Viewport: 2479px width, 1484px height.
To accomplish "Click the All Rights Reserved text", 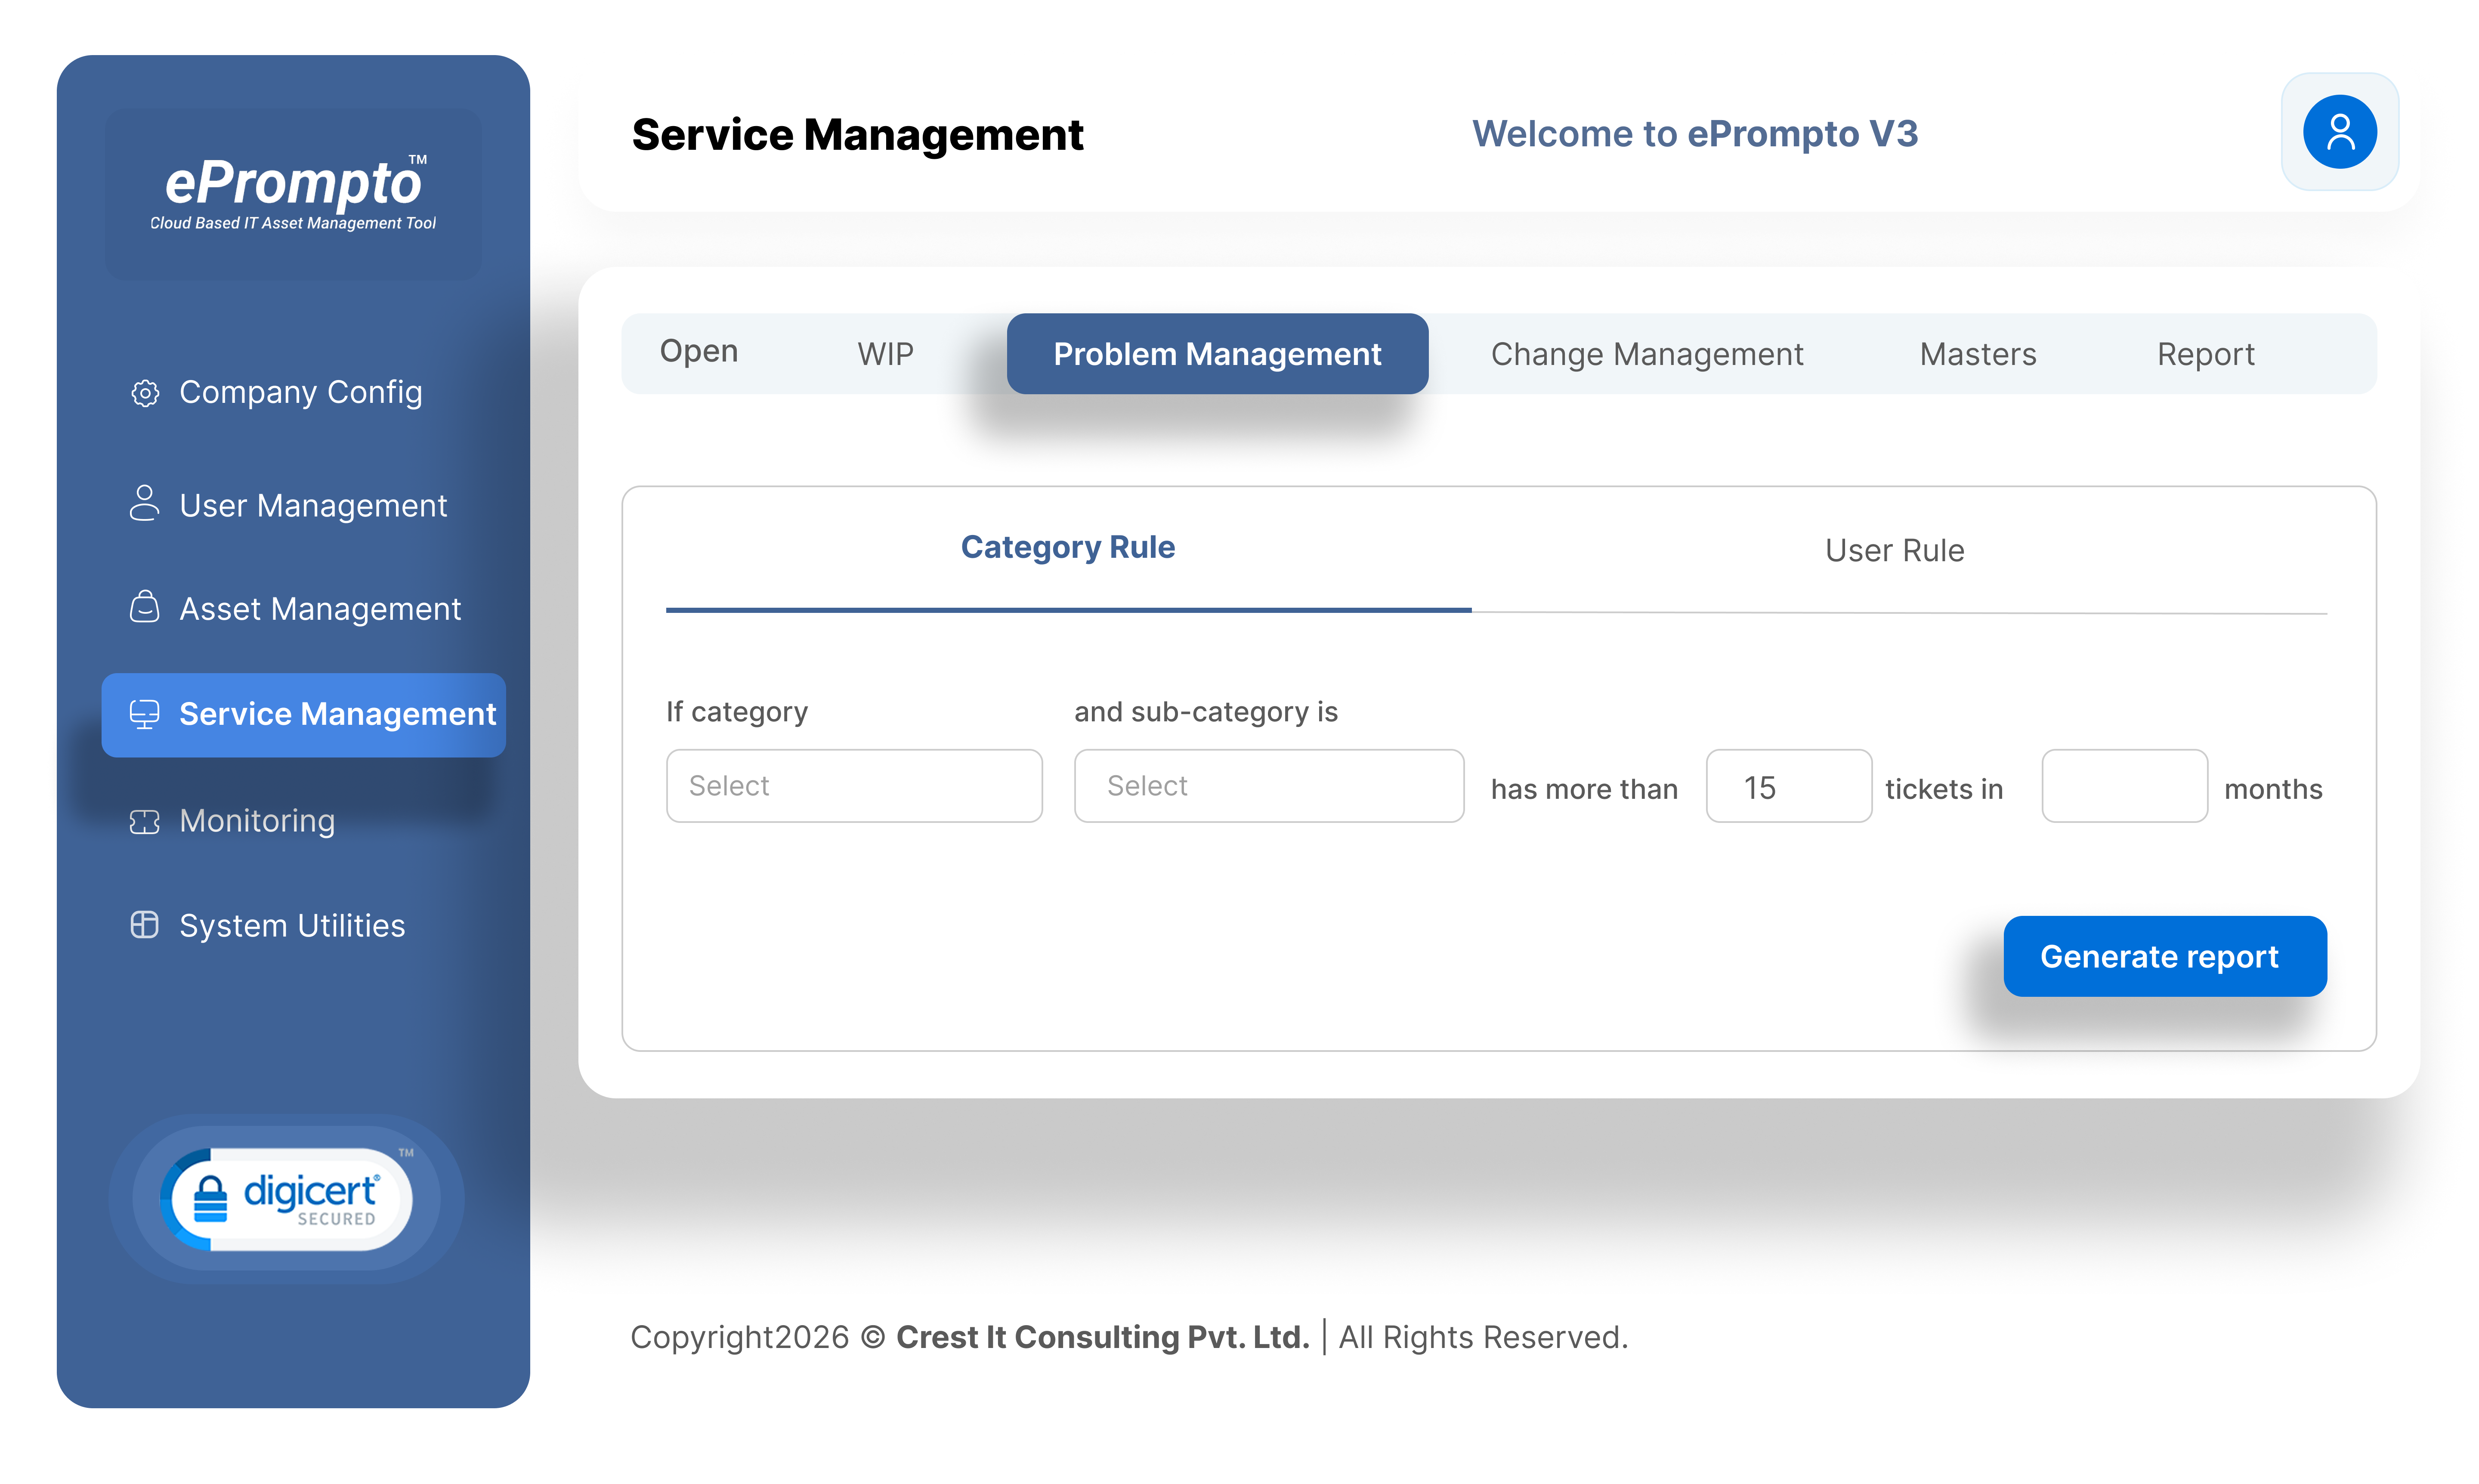I will (1483, 1338).
